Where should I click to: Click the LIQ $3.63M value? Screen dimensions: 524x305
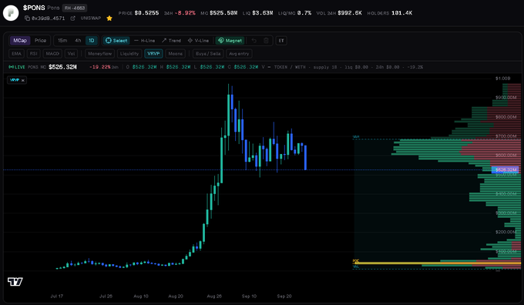(262, 13)
